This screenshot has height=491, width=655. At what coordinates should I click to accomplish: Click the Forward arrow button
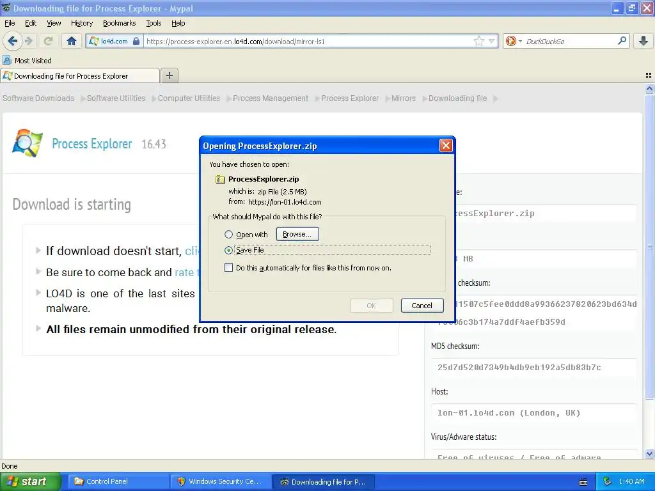coord(28,41)
